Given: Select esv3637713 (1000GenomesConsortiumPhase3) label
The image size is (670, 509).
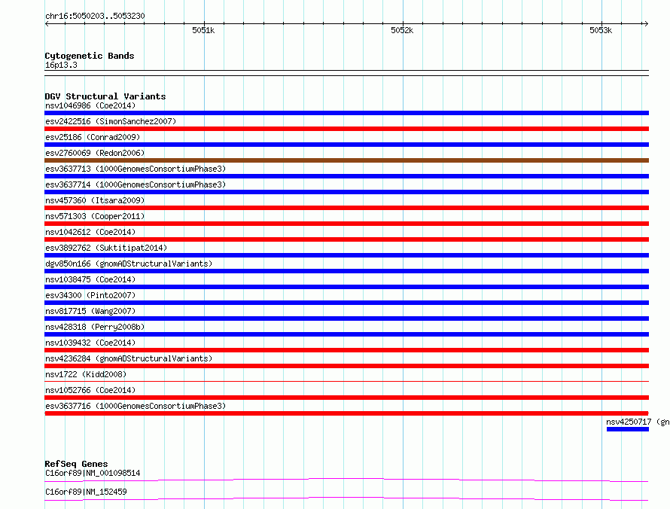Looking at the screenshot, I should point(136,169).
